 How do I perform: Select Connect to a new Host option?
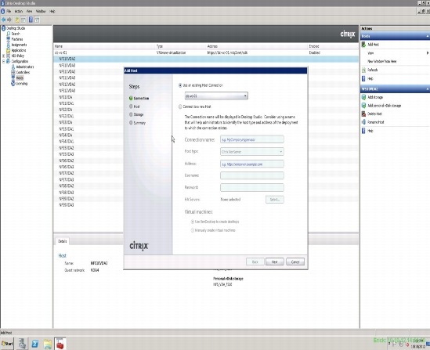pos(180,106)
